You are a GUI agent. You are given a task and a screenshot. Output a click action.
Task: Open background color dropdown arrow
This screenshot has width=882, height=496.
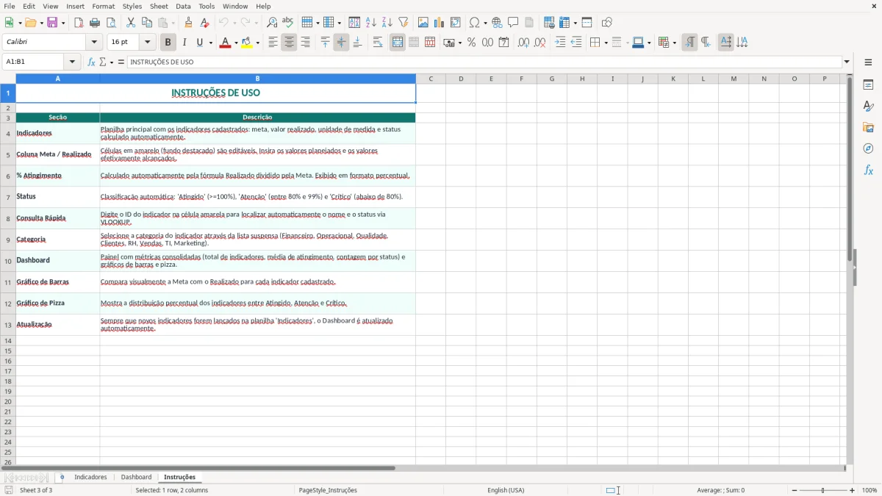tap(258, 43)
